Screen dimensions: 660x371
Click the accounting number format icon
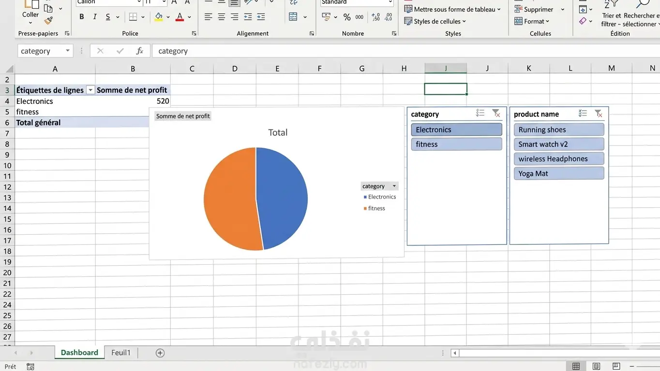point(326,17)
